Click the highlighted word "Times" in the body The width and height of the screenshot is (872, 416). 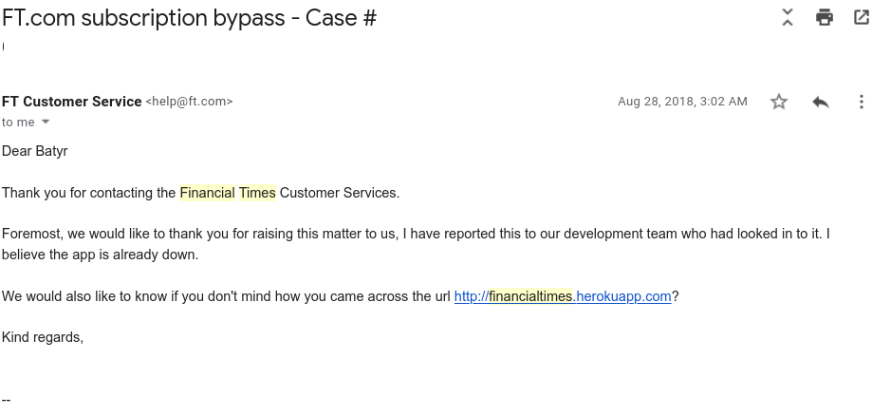pos(257,193)
